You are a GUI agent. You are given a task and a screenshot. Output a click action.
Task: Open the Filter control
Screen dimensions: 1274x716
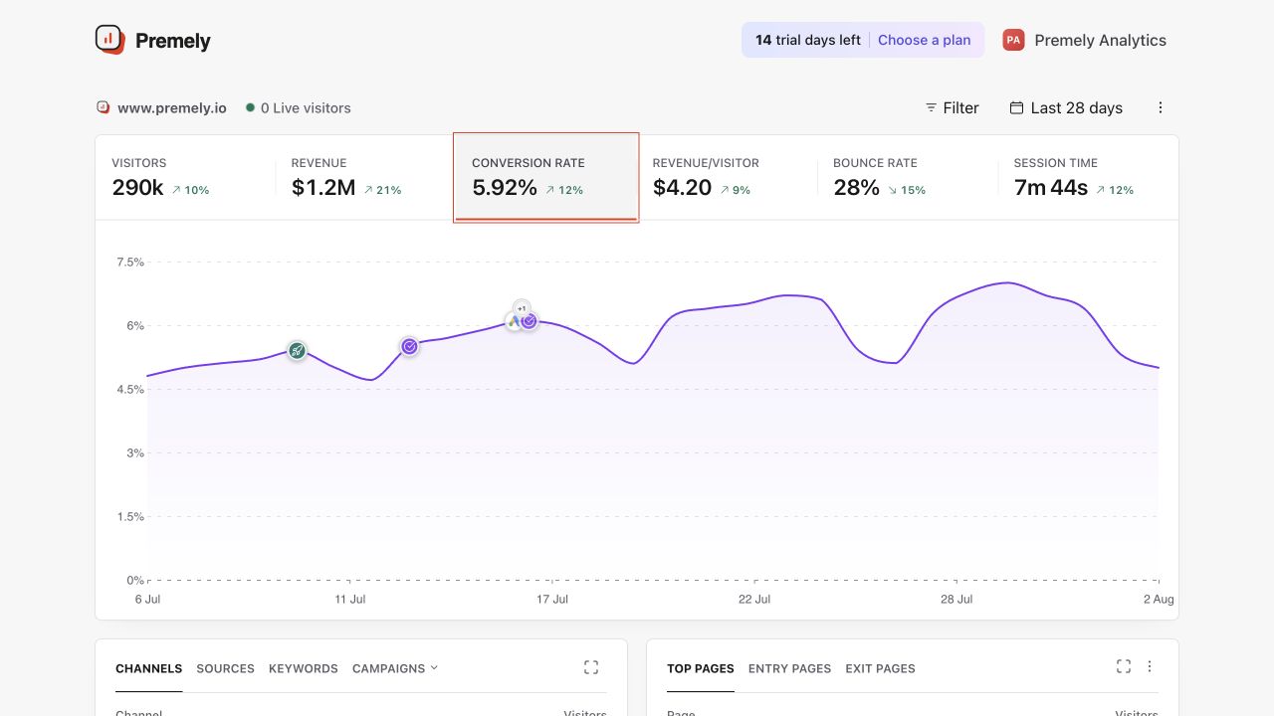(952, 107)
